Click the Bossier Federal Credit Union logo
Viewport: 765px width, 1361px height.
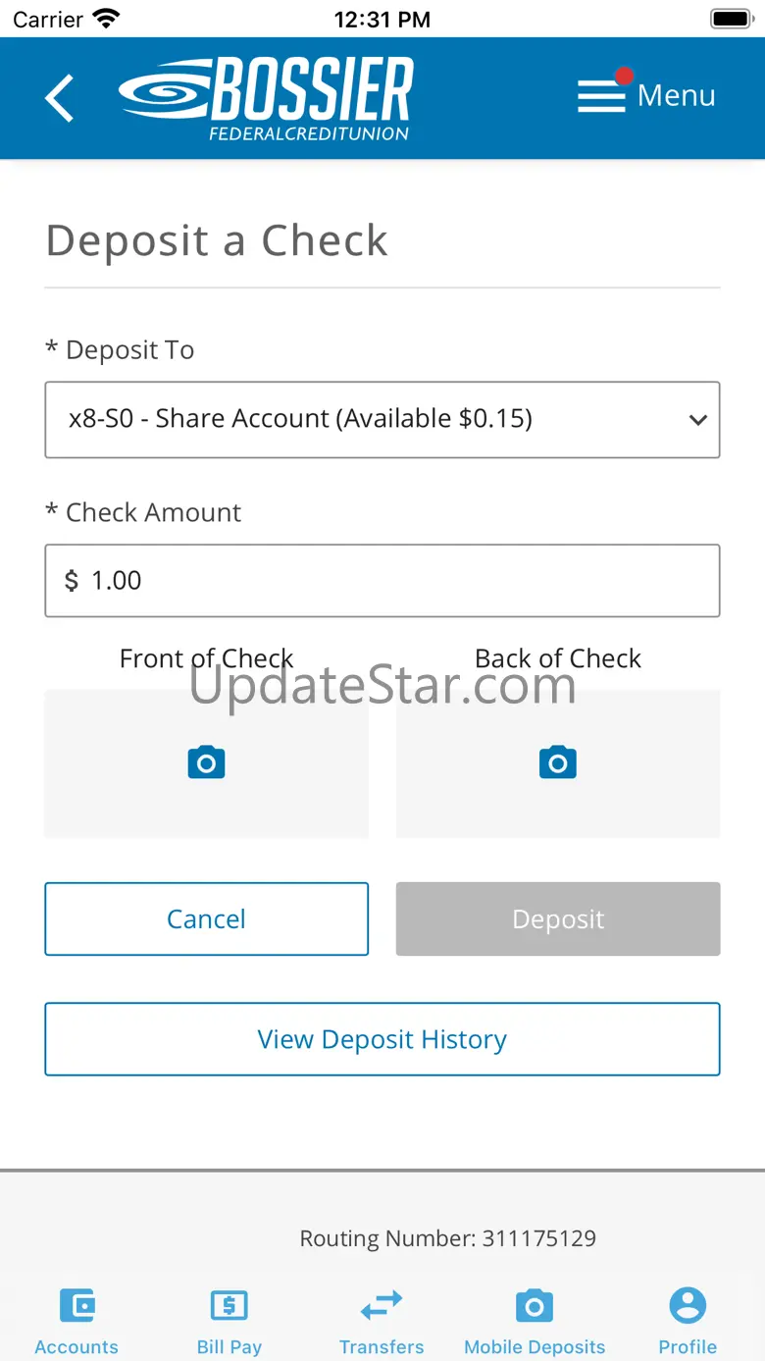click(x=267, y=98)
